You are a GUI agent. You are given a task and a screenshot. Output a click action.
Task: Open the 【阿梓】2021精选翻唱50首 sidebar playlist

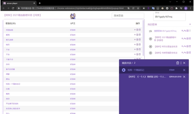click(165, 39)
